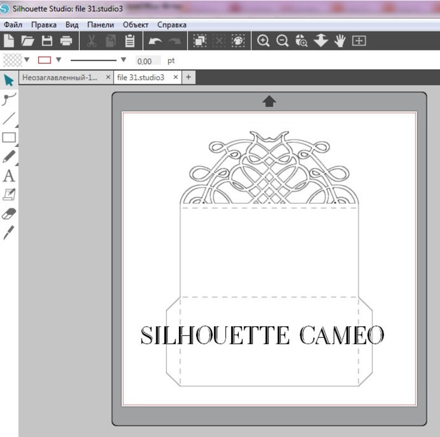Select the arrow Selection tool
This screenshot has width=440, height=437.
9,80
